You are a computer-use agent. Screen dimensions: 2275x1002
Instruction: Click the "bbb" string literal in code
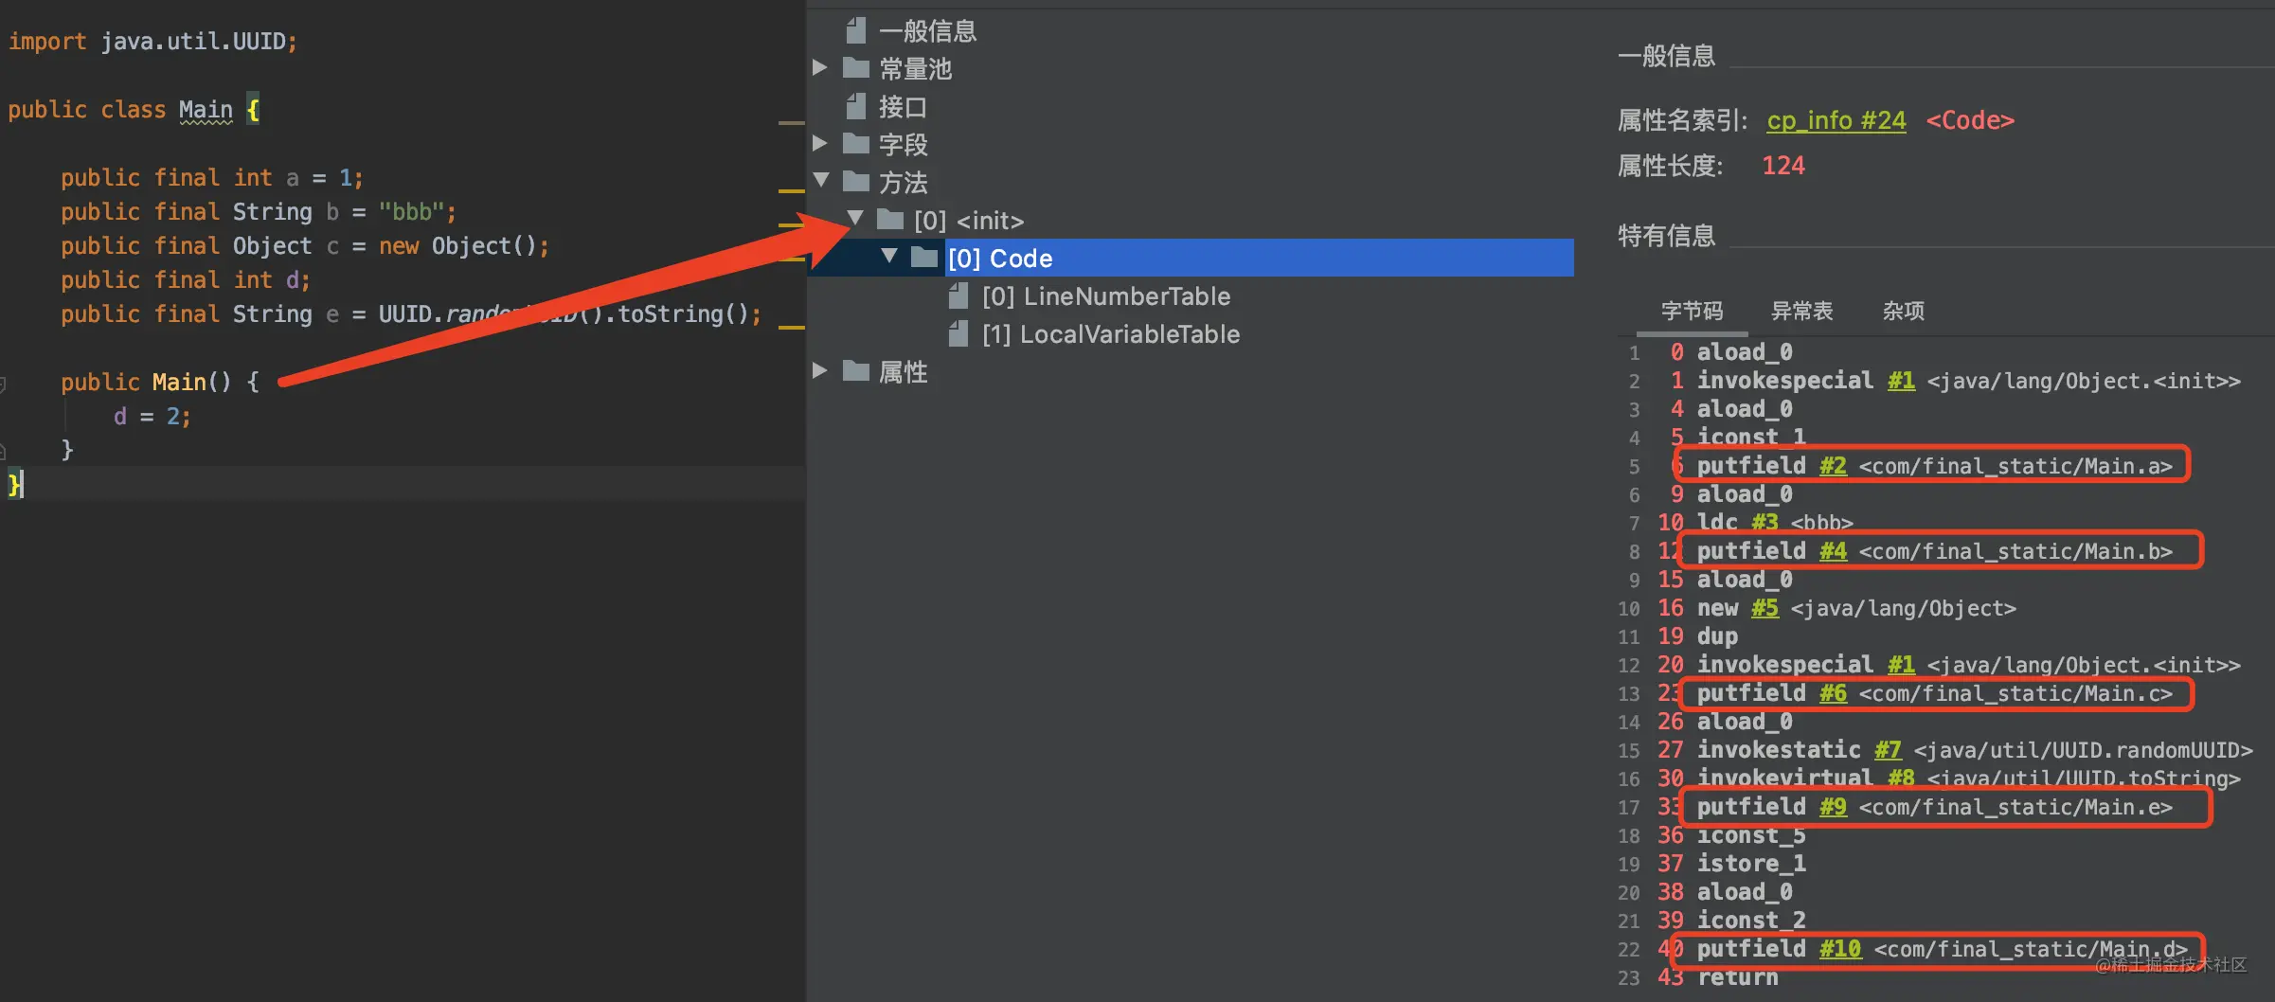[412, 212]
